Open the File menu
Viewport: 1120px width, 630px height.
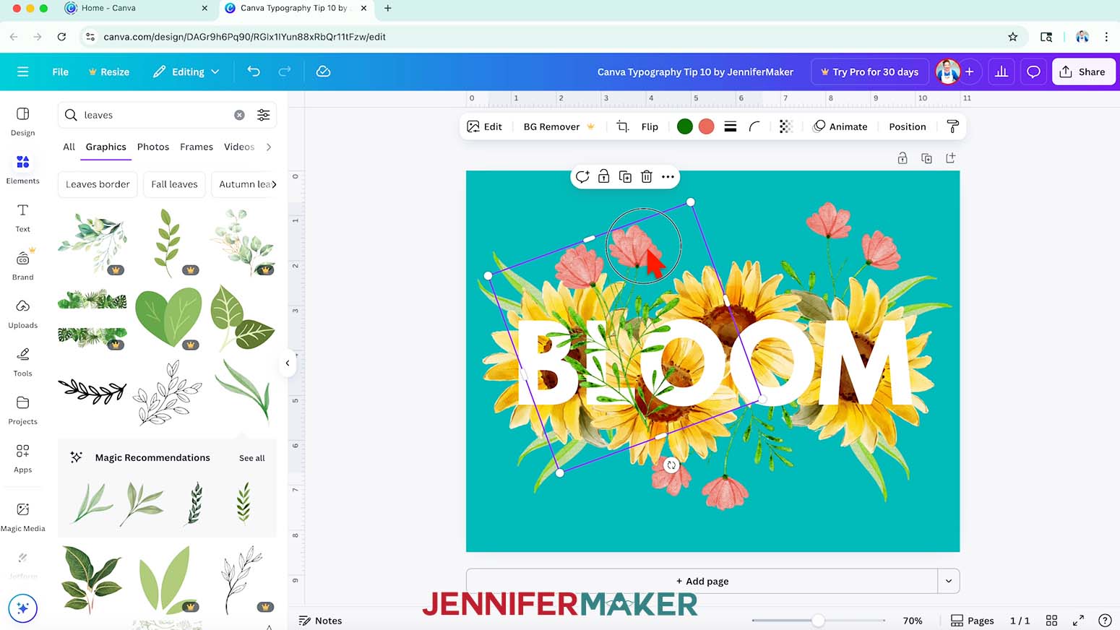coord(60,72)
